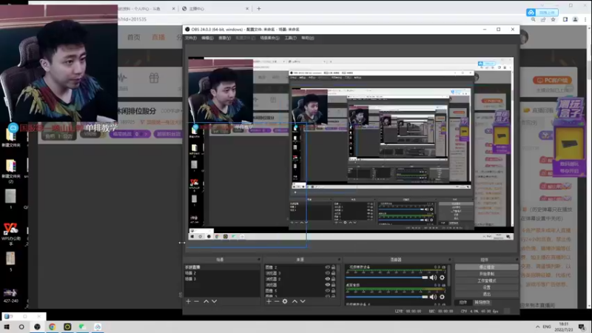Adjust the first mixer device volume slider
The image size is (592, 333).
click(387, 277)
